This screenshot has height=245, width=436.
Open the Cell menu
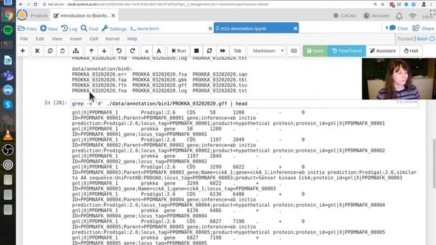tap(94, 39)
